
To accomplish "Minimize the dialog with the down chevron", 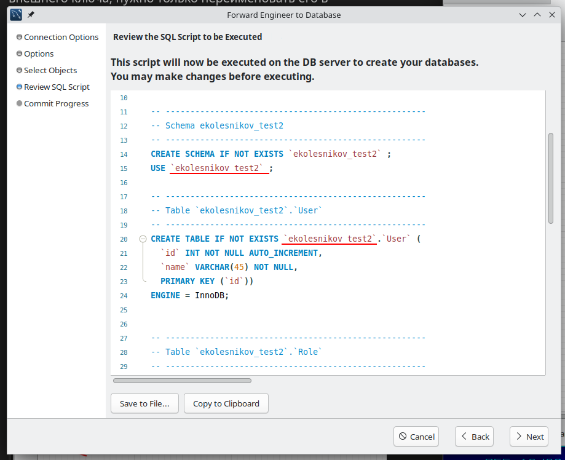I will coord(523,14).
